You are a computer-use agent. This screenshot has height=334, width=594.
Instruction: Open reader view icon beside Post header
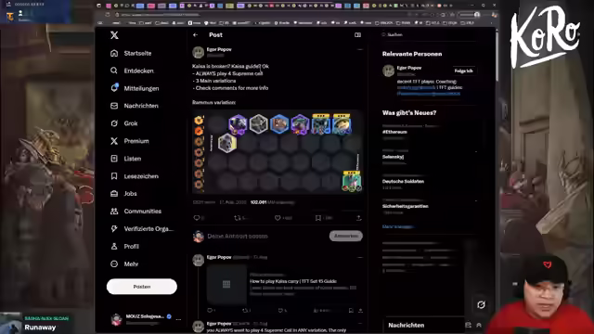pos(357,35)
